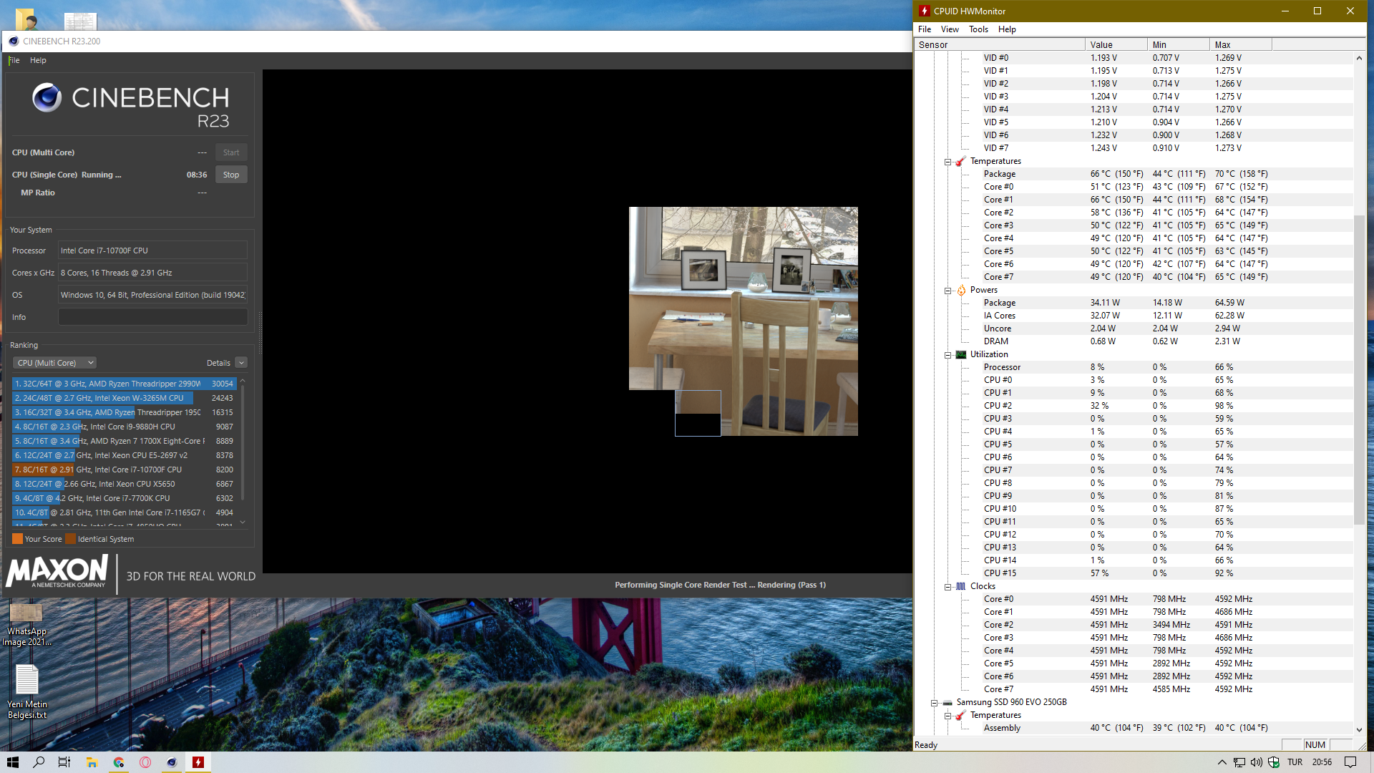The height and width of the screenshot is (773, 1374).
Task: Click the Start button for Multi Core
Action: (x=231, y=152)
